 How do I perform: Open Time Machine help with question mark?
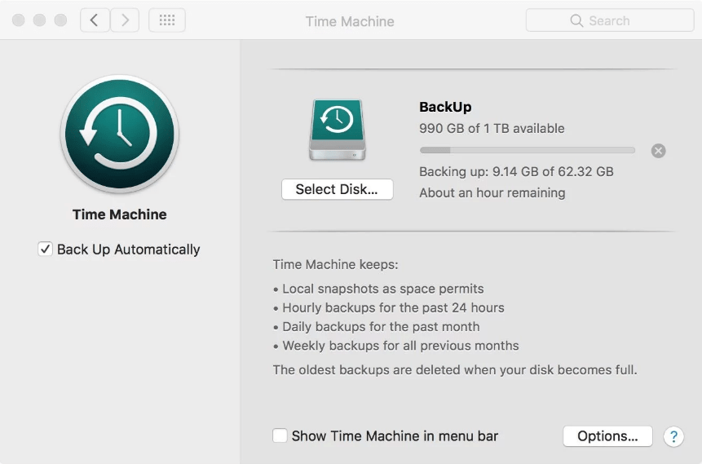(673, 436)
